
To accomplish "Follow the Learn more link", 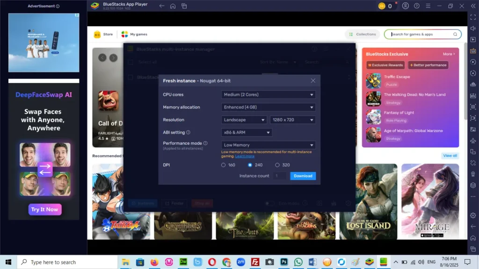I will click(x=245, y=156).
